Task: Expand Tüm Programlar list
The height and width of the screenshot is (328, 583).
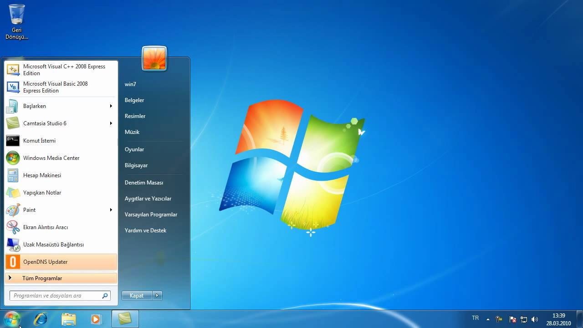Action: pos(61,278)
